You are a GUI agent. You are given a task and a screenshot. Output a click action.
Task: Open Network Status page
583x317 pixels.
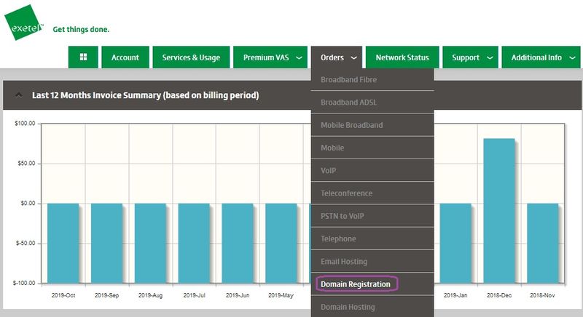[x=402, y=57]
